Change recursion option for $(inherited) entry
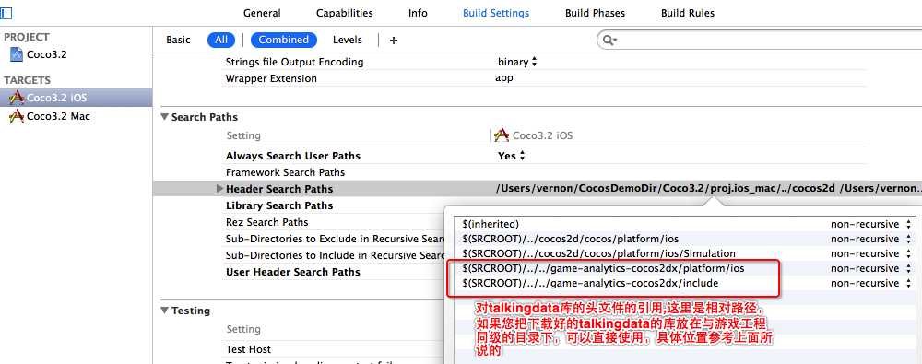The width and height of the screenshot is (922, 364). tap(871, 224)
